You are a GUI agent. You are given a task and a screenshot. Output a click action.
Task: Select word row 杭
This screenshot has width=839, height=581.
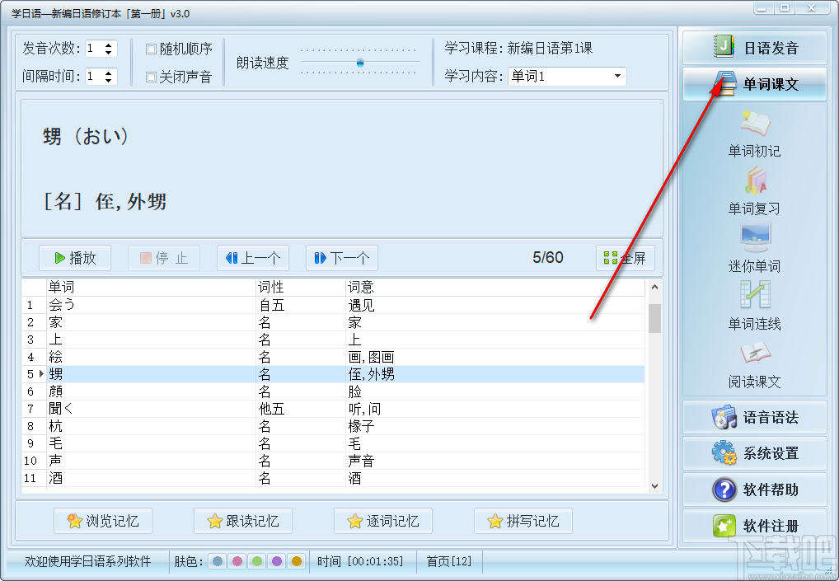point(333,426)
